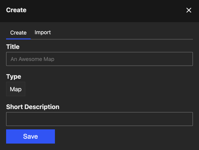Place the cursor in the empty description field
This screenshot has width=199, height=150.
click(x=100, y=119)
